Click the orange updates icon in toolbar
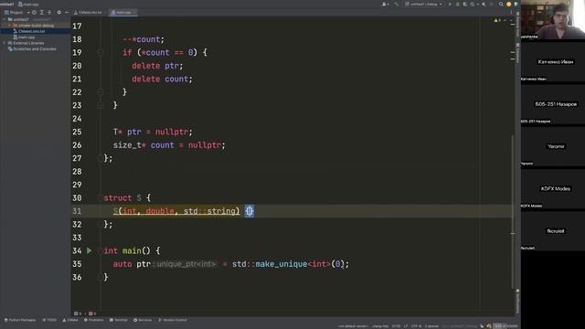The image size is (585, 329). (508, 4)
